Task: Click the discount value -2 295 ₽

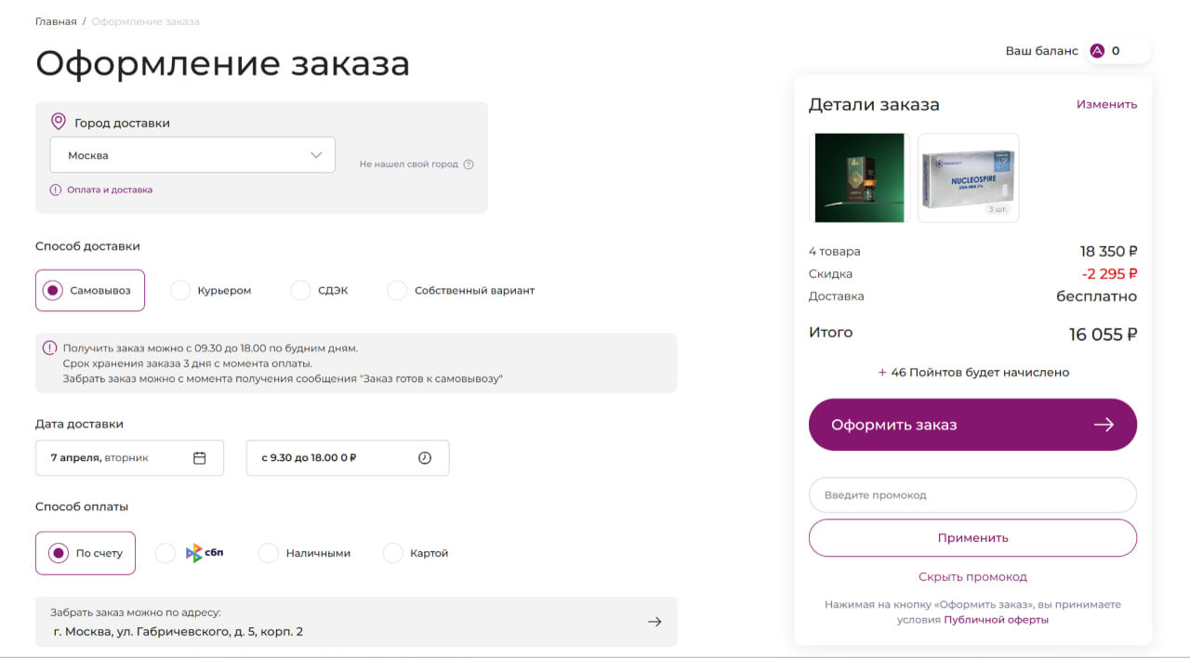Action: (x=1109, y=274)
